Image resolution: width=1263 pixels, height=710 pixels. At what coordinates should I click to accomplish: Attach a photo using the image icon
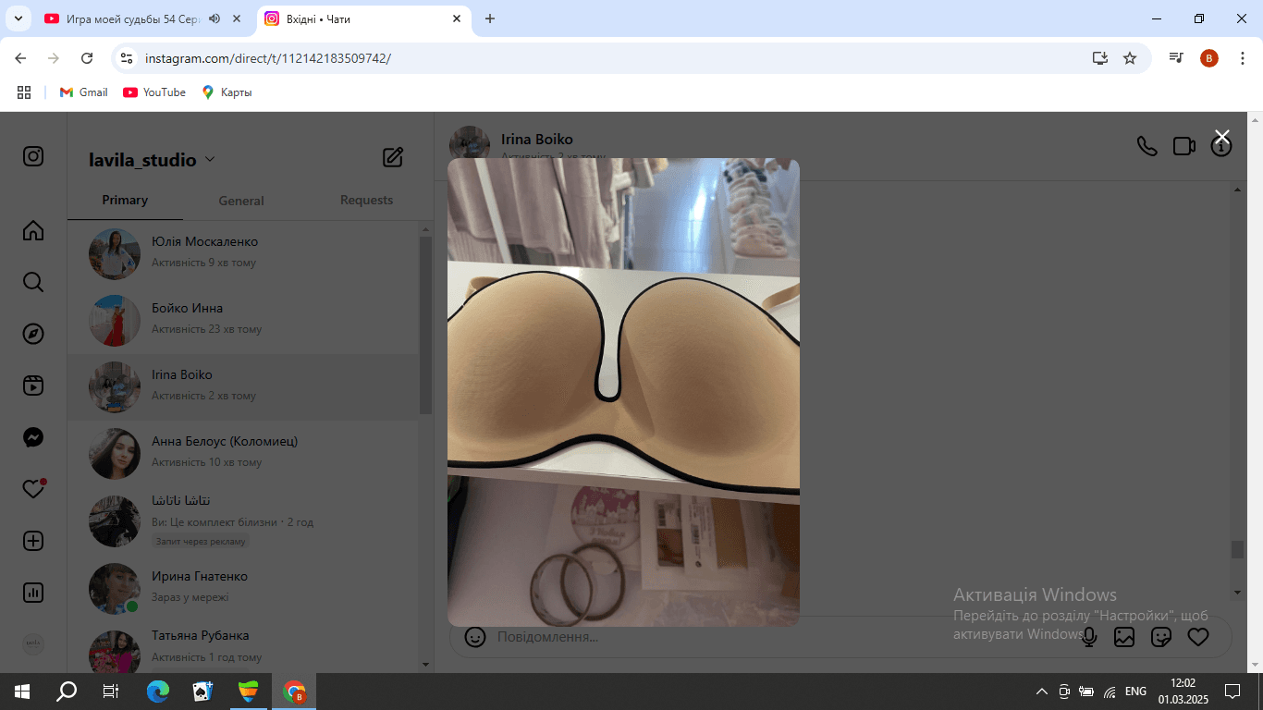click(x=1124, y=637)
